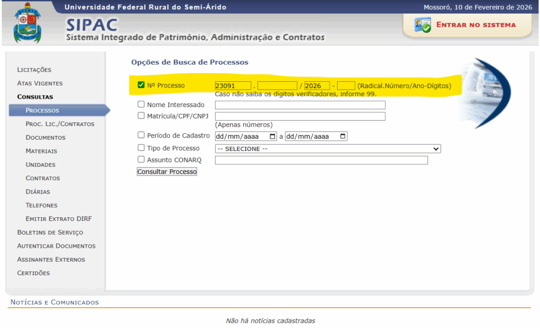Focus the Nome Interessado text field
This screenshot has height=328, width=540.
pos(300,105)
